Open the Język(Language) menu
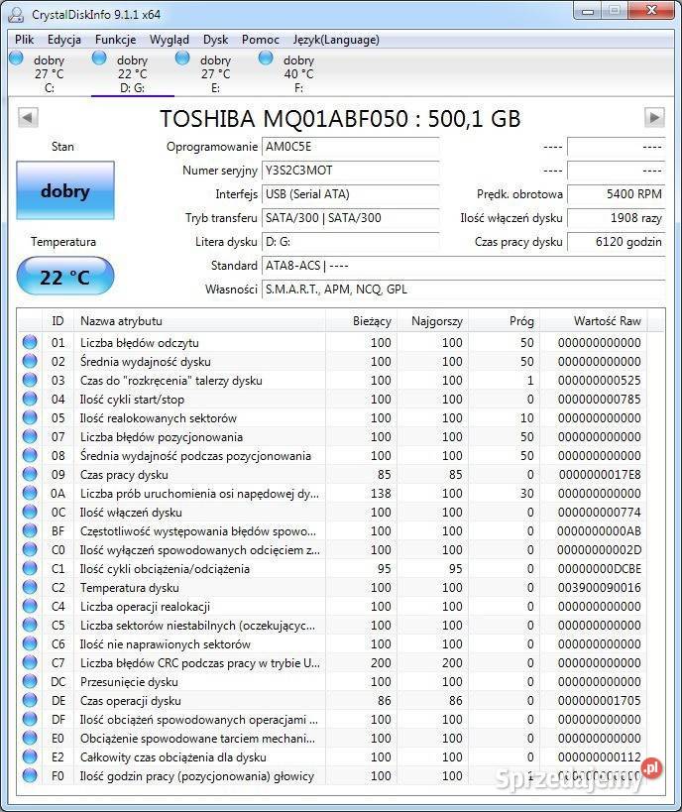682x812 pixels. coord(336,40)
